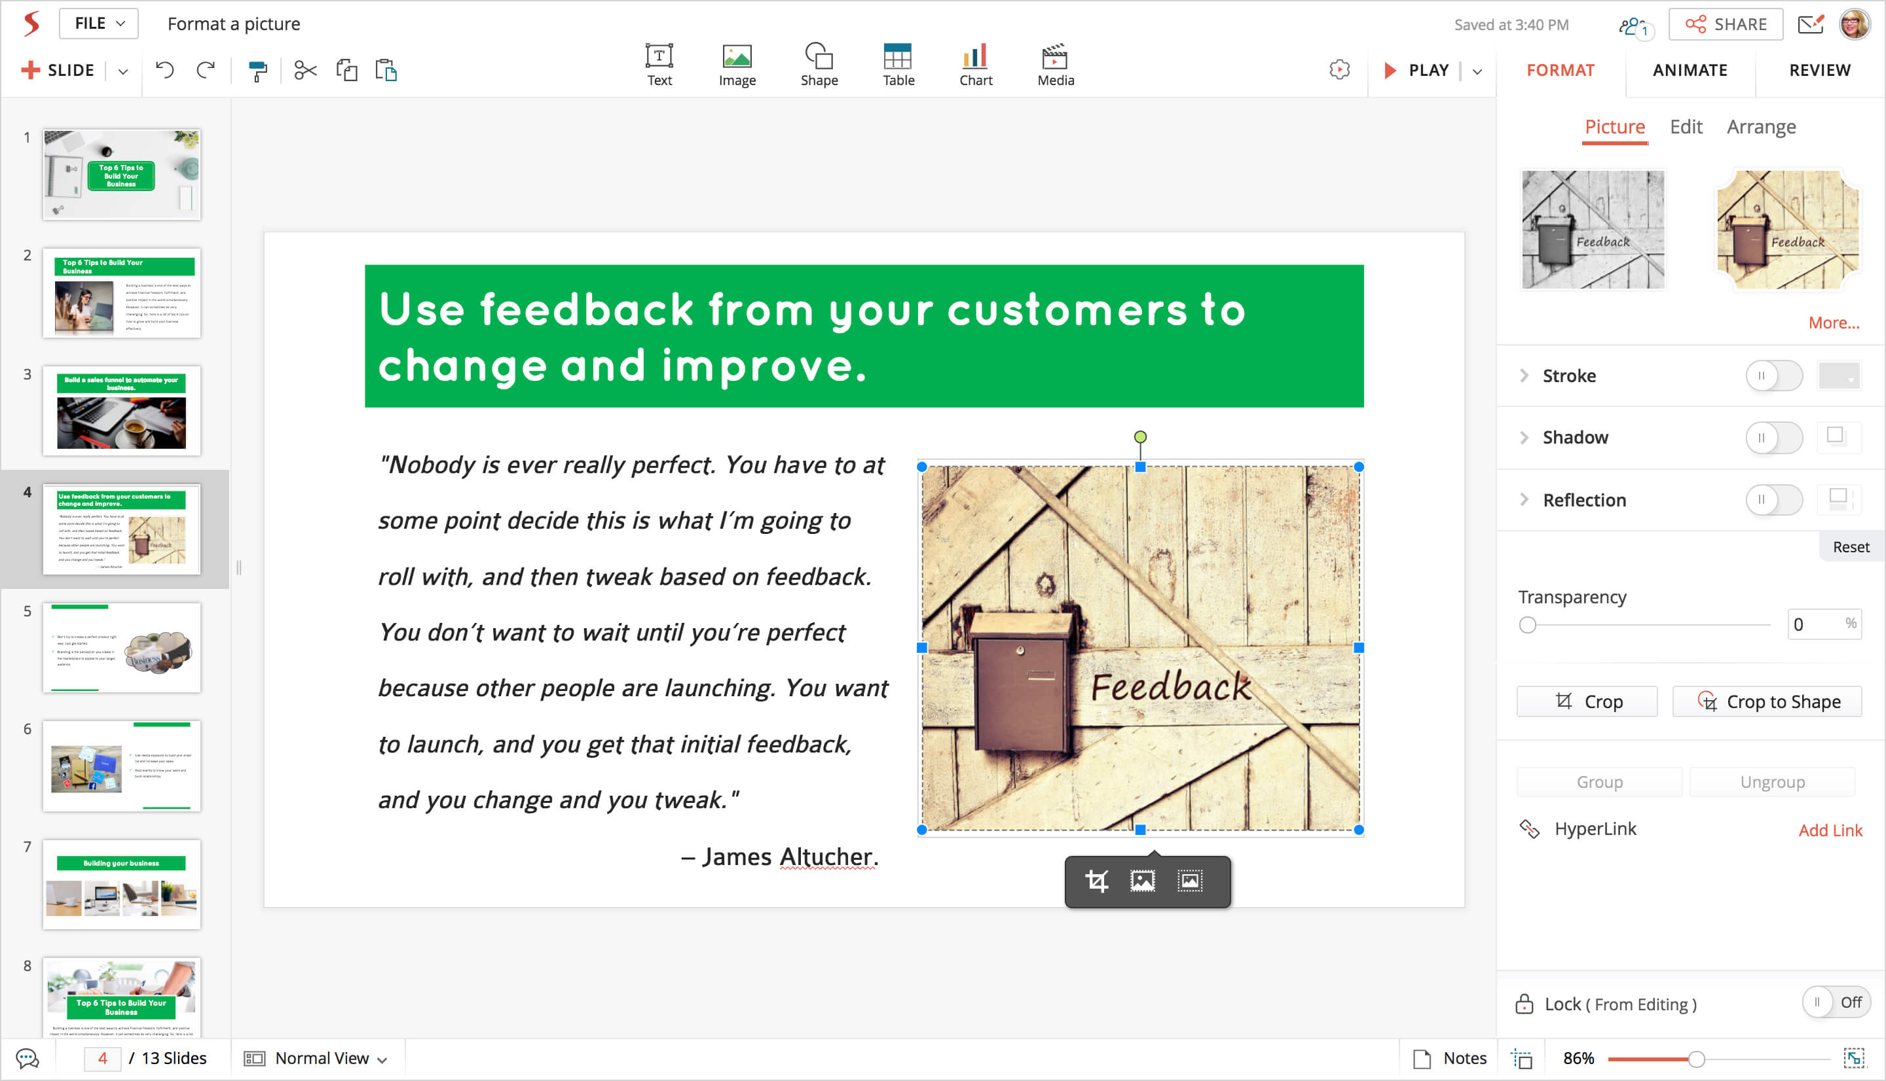The image size is (1886, 1081).
Task: Click the Add Link hyperlink
Action: click(x=1830, y=830)
